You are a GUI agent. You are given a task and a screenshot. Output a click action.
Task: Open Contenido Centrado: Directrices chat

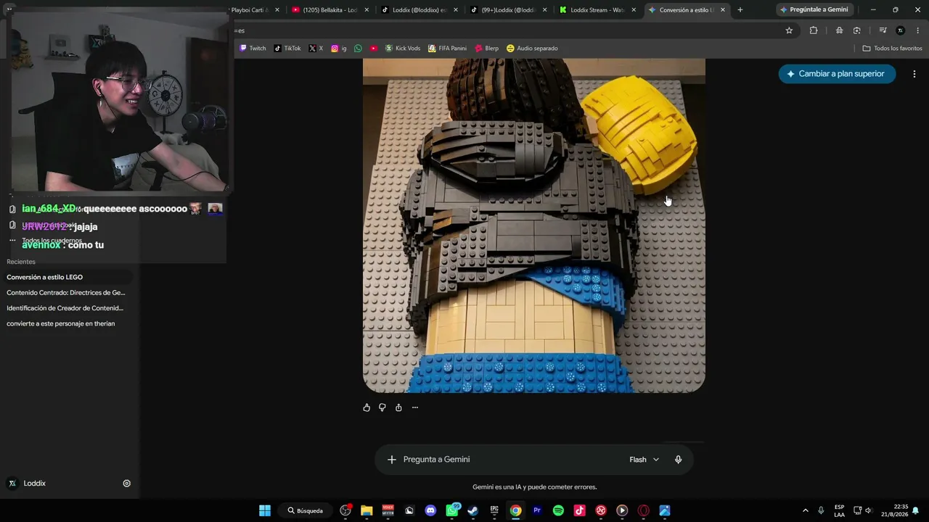pos(67,293)
